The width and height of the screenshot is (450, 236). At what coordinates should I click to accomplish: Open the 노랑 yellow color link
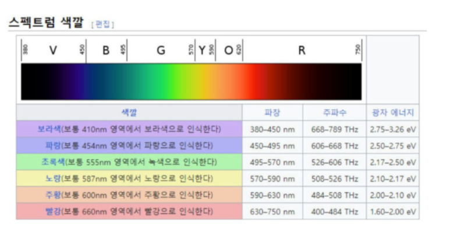pyautogui.click(x=53, y=178)
